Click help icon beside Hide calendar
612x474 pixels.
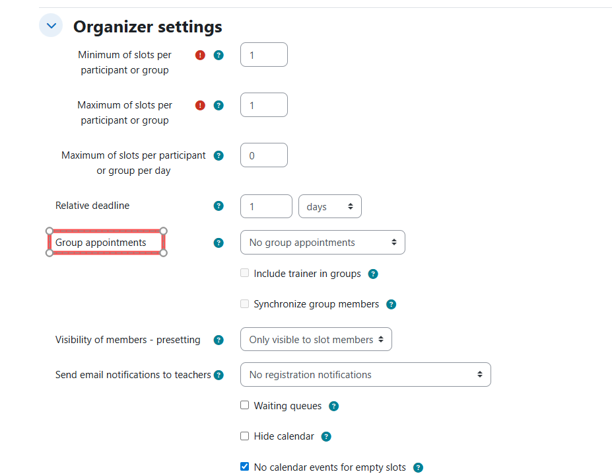(325, 436)
